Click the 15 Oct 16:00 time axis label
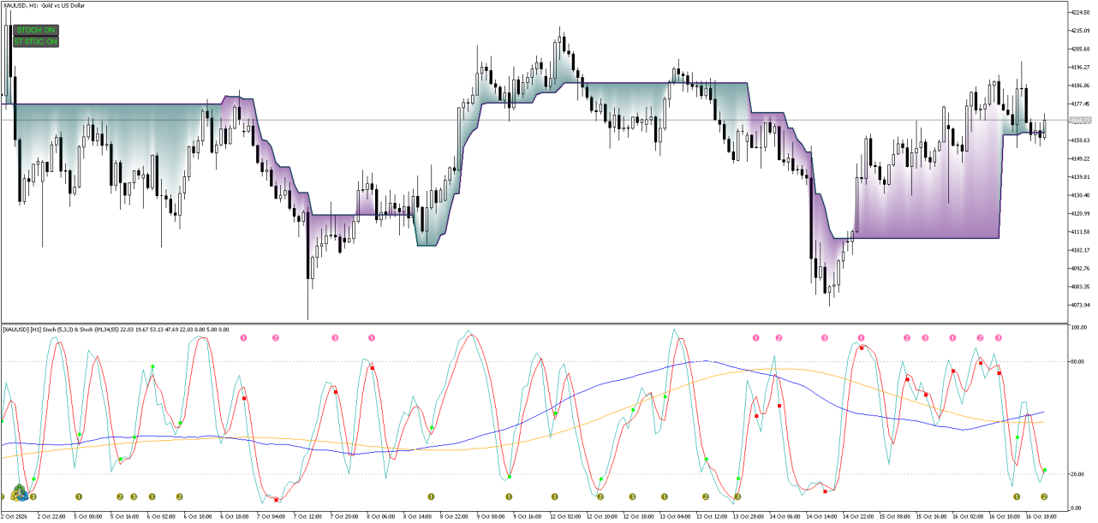 point(933,517)
